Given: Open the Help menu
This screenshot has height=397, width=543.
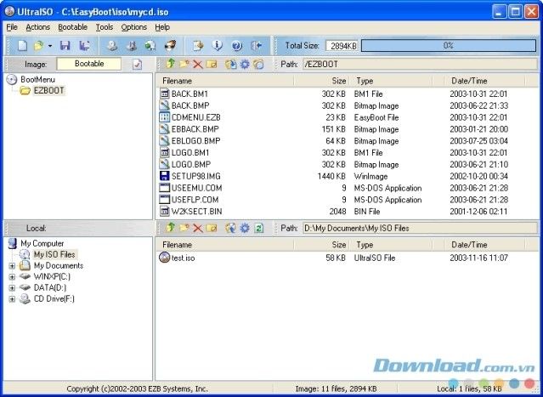Looking at the screenshot, I should pos(162,27).
